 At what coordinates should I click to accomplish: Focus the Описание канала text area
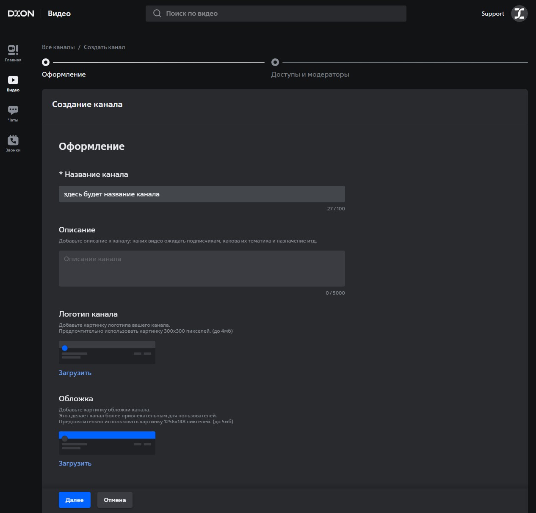pyautogui.click(x=202, y=268)
